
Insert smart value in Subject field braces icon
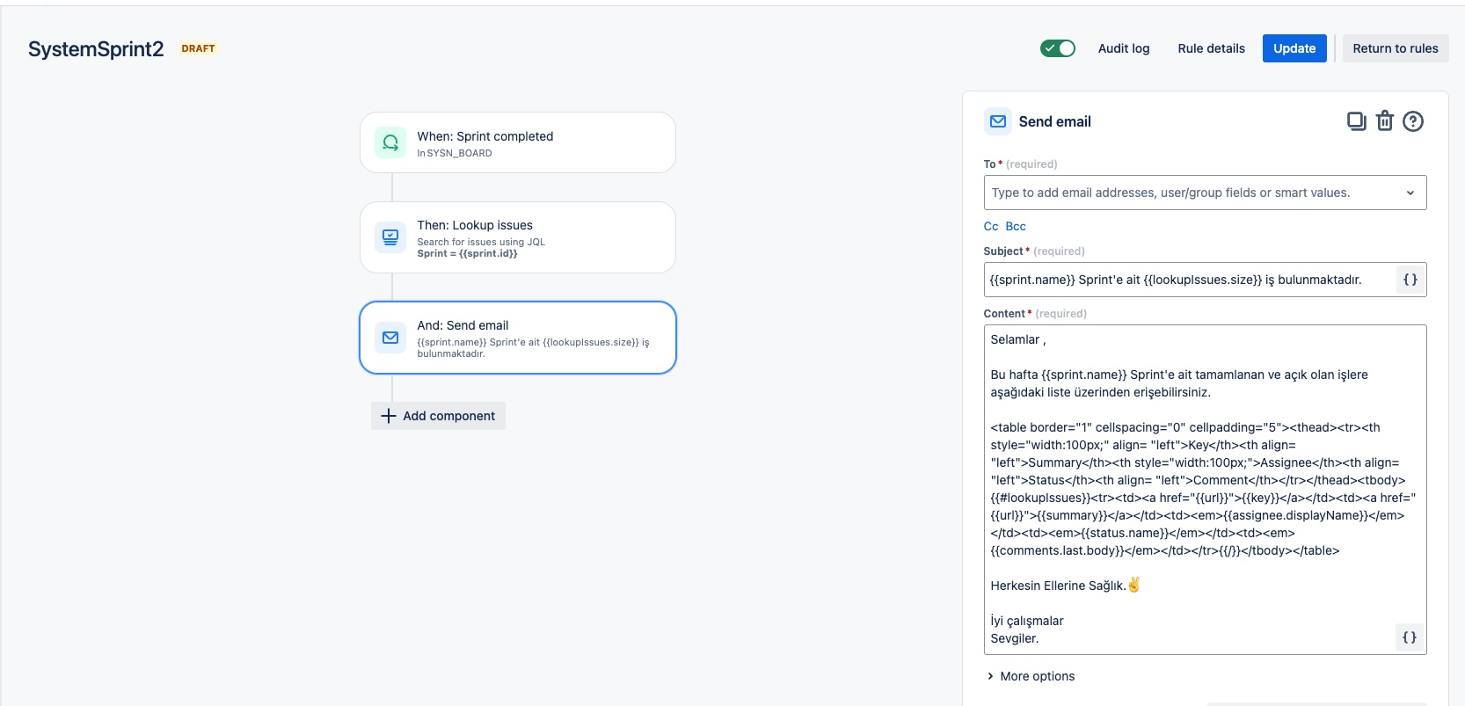click(x=1410, y=280)
